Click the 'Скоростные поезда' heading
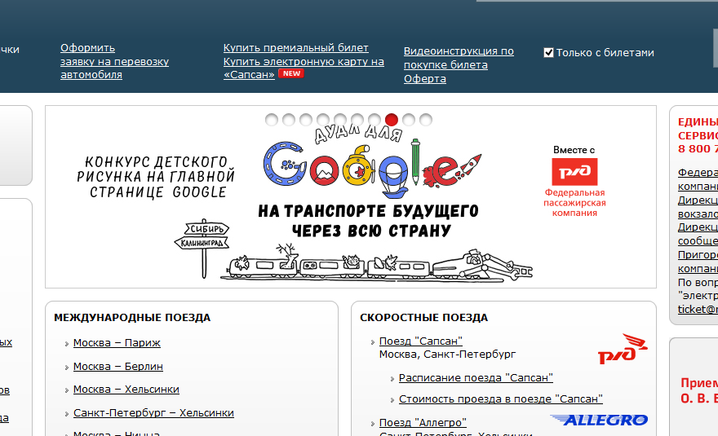 click(x=424, y=318)
